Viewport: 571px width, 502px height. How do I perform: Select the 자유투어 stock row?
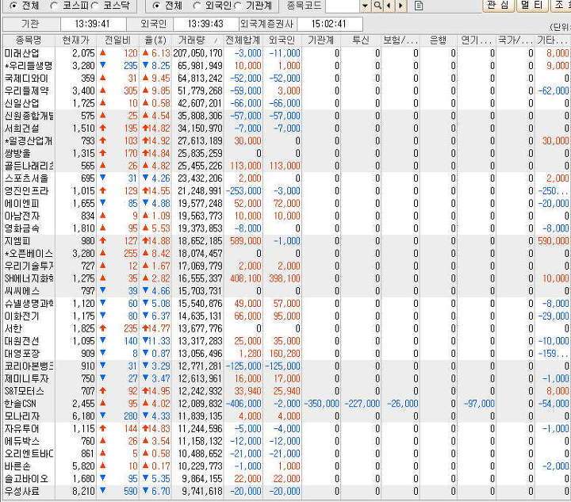point(285,429)
